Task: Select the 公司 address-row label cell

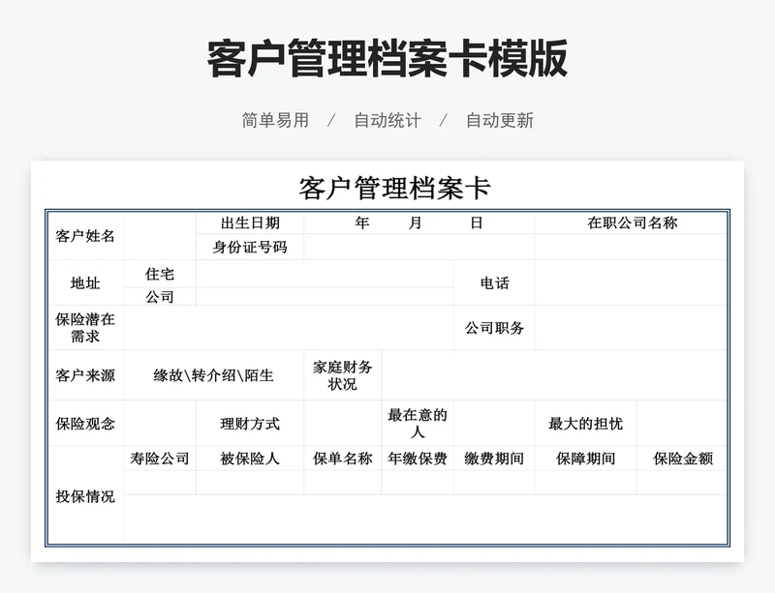Action: pos(160,297)
